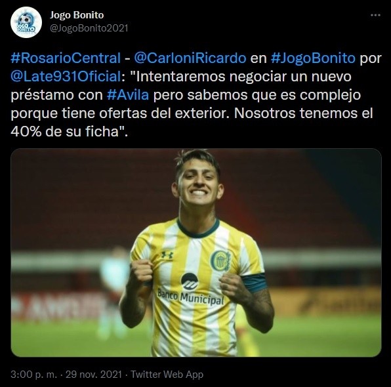Click the Banco Municipal logo on the jersey
The height and width of the screenshot is (387, 391).
click(x=190, y=290)
